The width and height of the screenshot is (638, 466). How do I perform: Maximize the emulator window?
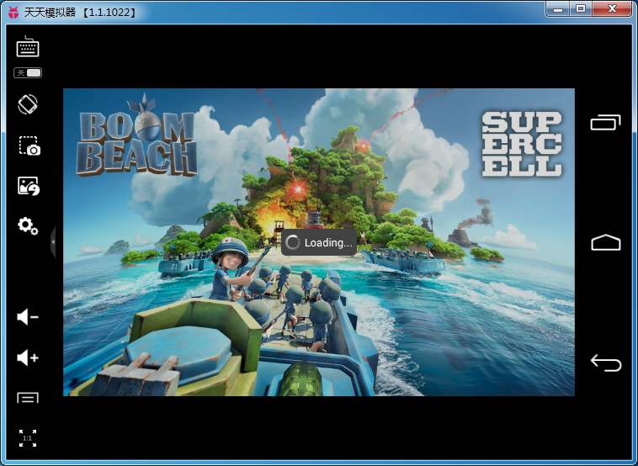coord(581,8)
